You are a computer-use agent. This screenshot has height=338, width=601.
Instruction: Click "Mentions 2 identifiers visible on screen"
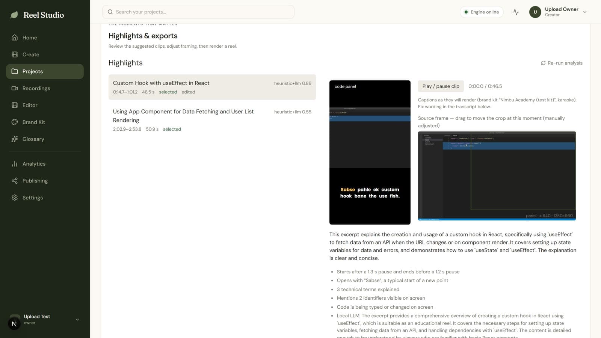click(x=381, y=298)
